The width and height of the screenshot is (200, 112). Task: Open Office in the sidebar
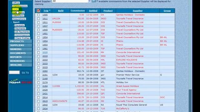click(x=16, y=3)
